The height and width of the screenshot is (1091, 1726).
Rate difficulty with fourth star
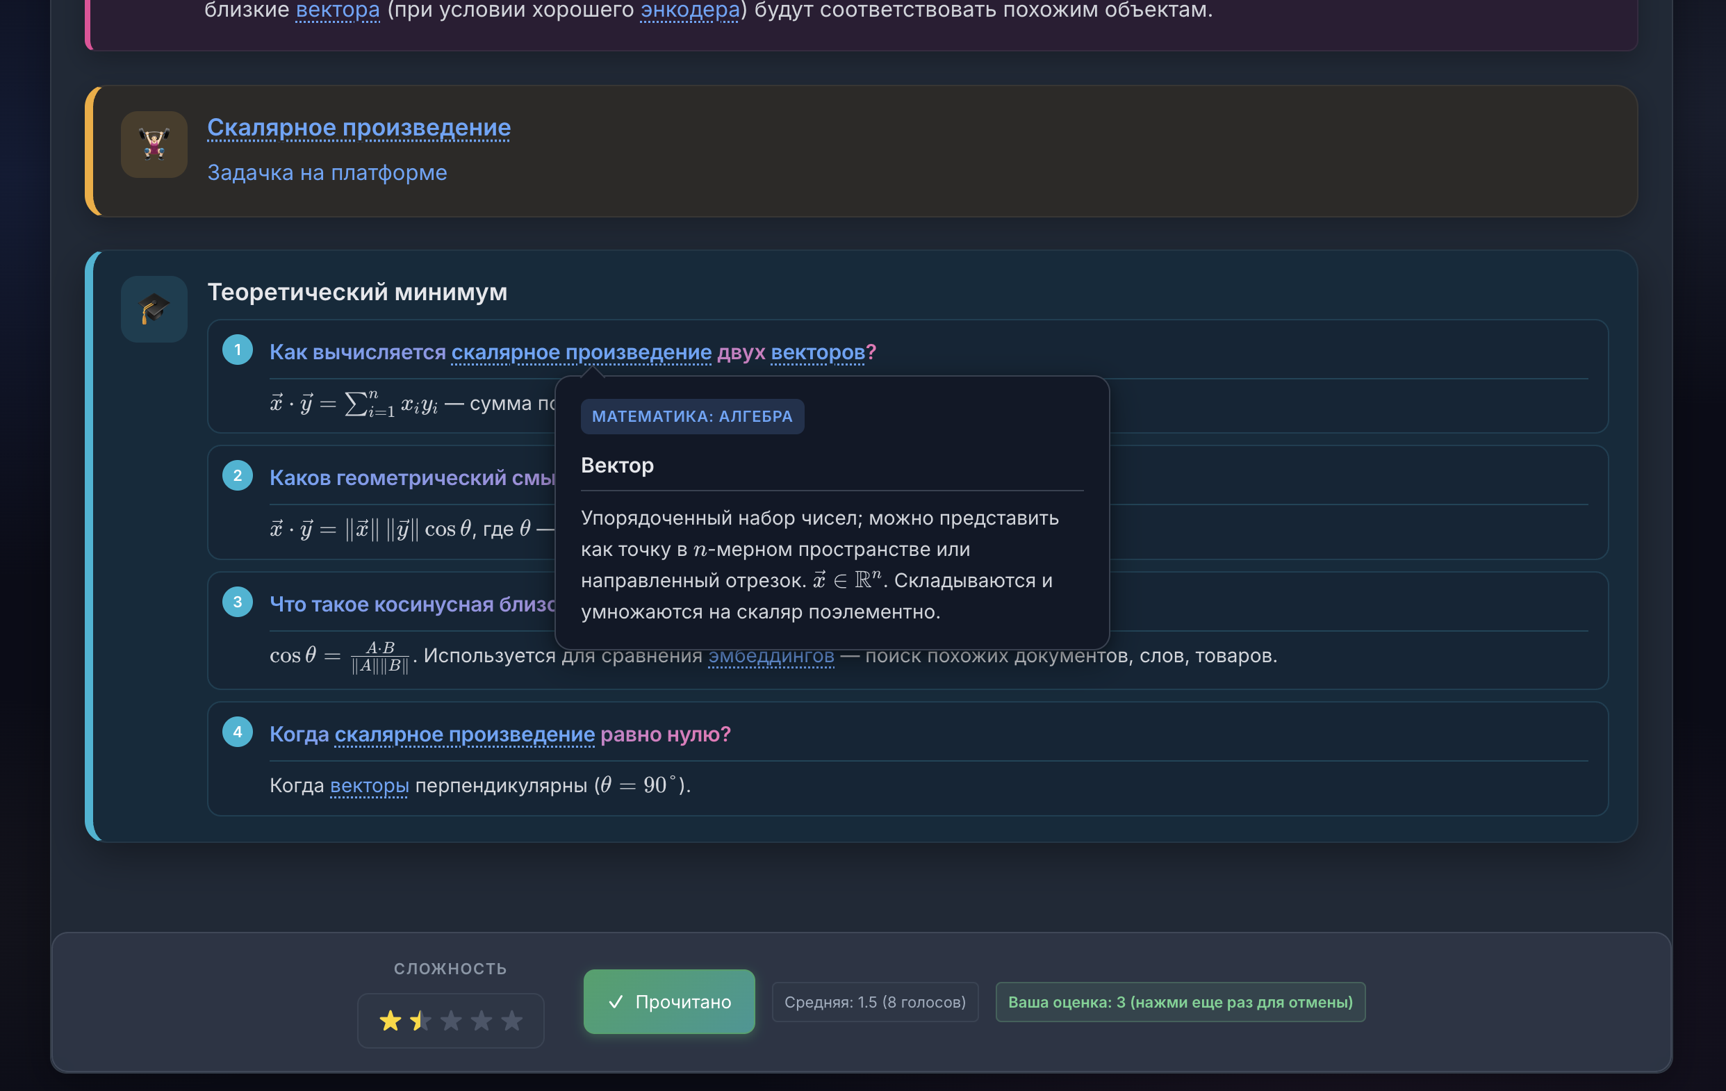coord(482,1020)
